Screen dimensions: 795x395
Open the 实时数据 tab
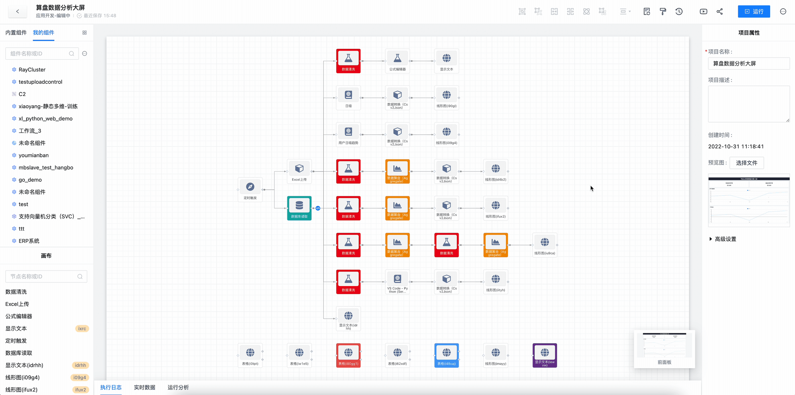144,387
